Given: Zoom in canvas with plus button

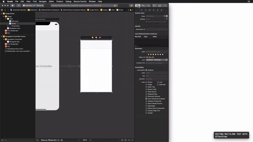Looking at the screenshot, I should [x=91, y=140].
